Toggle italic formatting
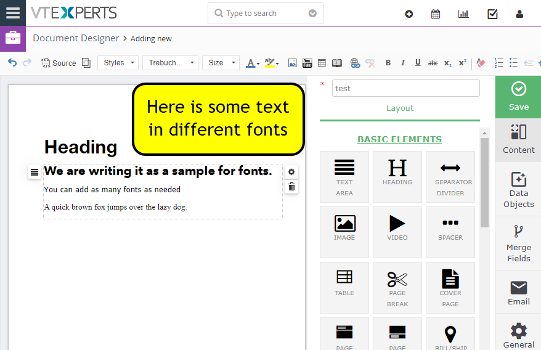541x350 pixels. pyautogui.click(x=402, y=63)
